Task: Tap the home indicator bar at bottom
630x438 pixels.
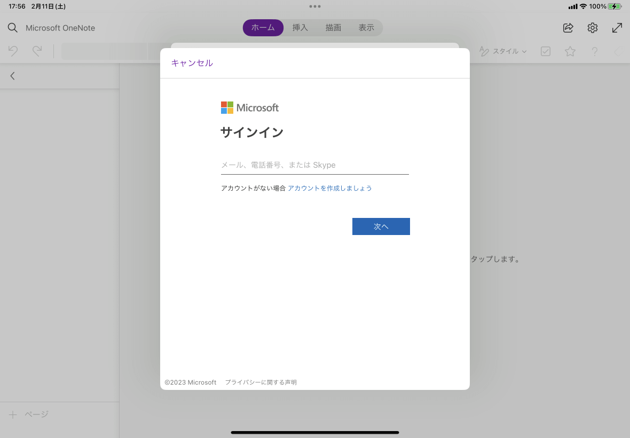Action: 315,433
